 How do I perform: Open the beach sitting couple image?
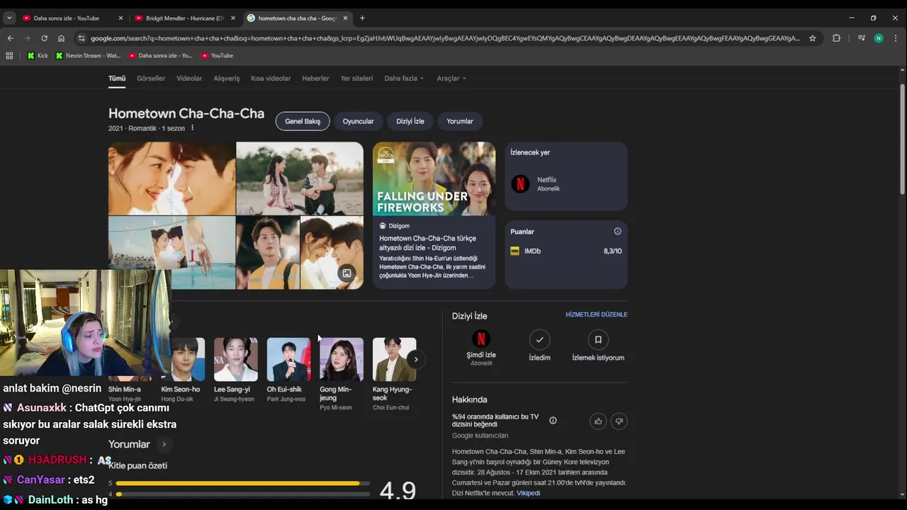tap(300, 178)
